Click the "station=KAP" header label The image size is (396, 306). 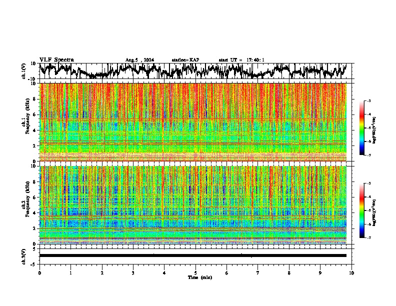coord(185,60)
